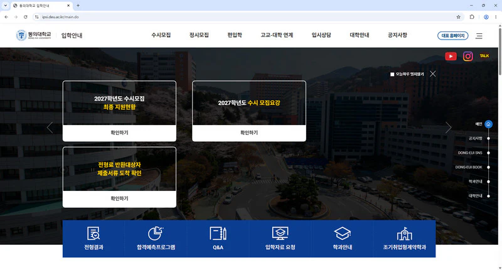Show previous slide with left arrow

[50, 127]
